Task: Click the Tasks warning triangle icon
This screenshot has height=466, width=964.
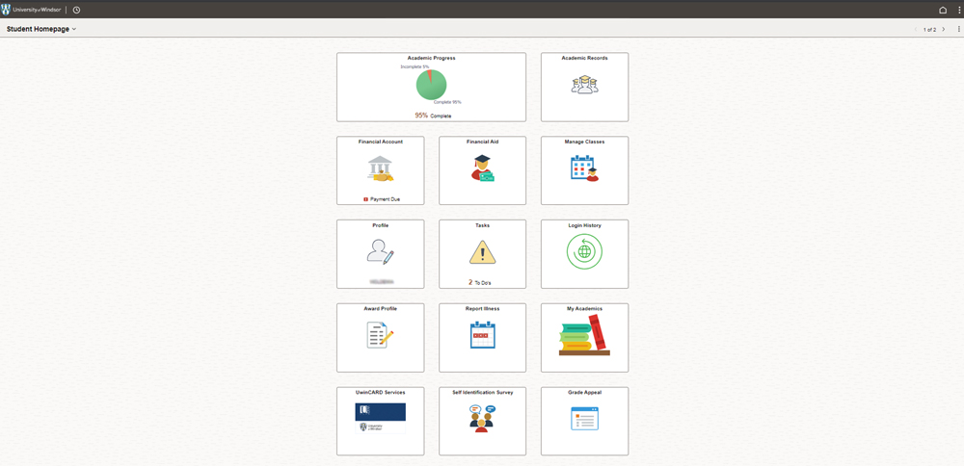Action: (x=482, y=252)
